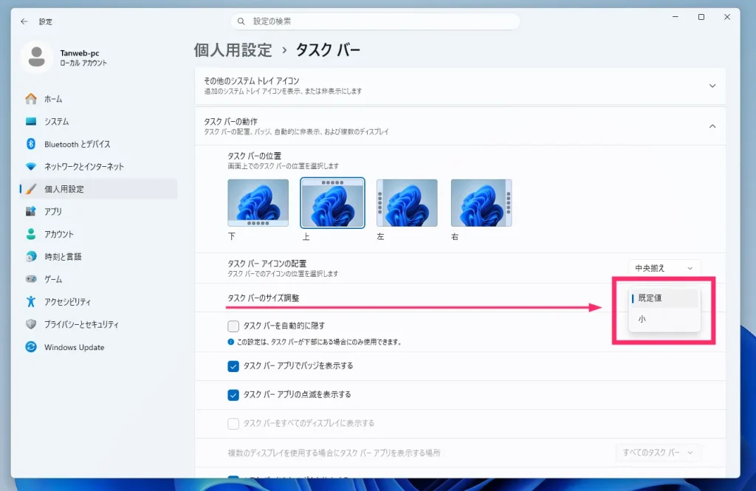This screenshot has height=491, width=756.
Task: Check タスク バーをすべてのディスプレイに表示する
Action: [x=233, y=424]
